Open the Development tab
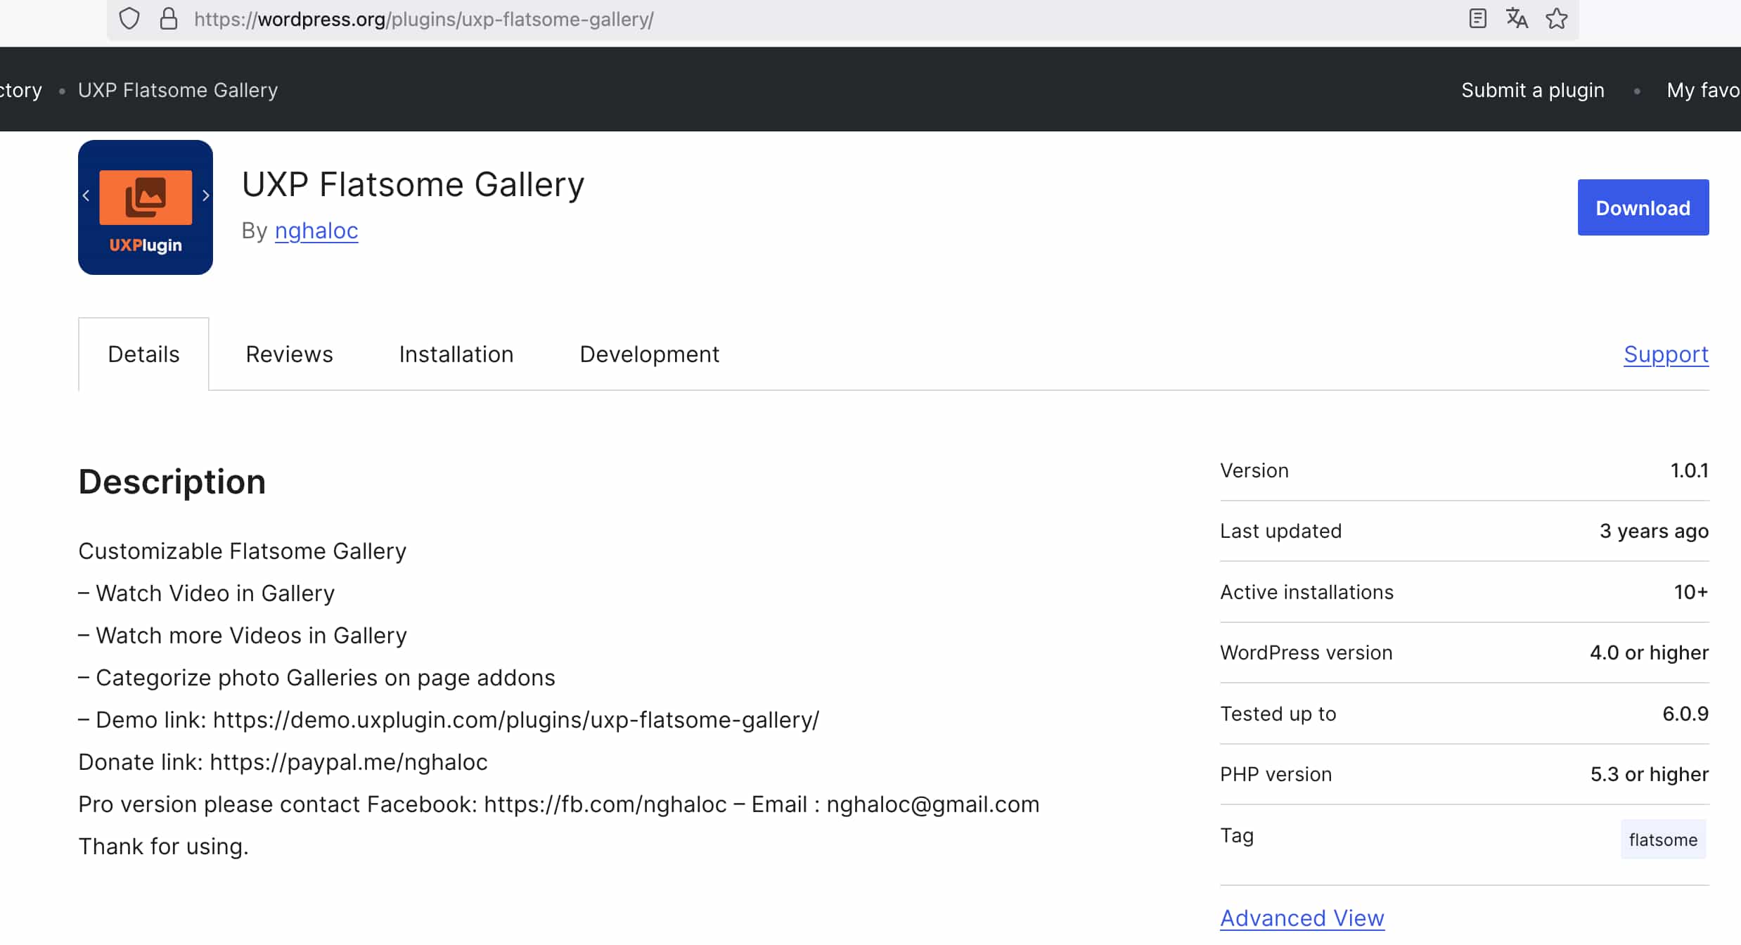Viewport: 1741px width, 945px height. tap(649, 354)
